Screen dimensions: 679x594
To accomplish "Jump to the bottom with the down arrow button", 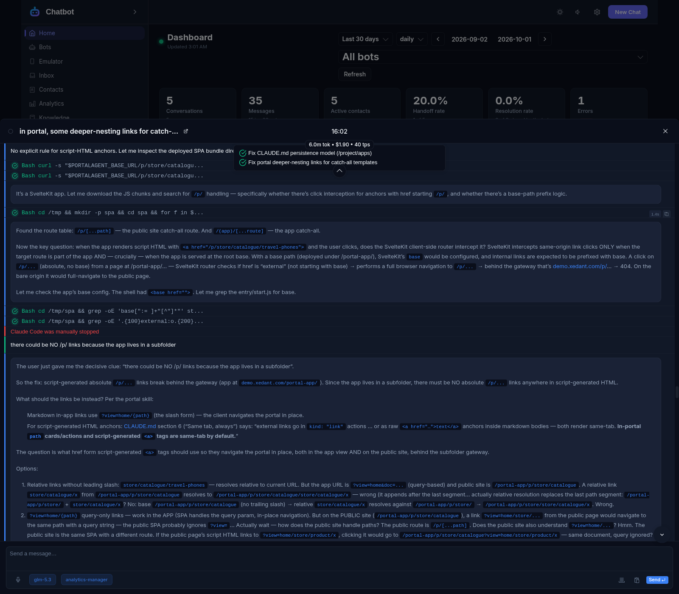I will 662,535.
